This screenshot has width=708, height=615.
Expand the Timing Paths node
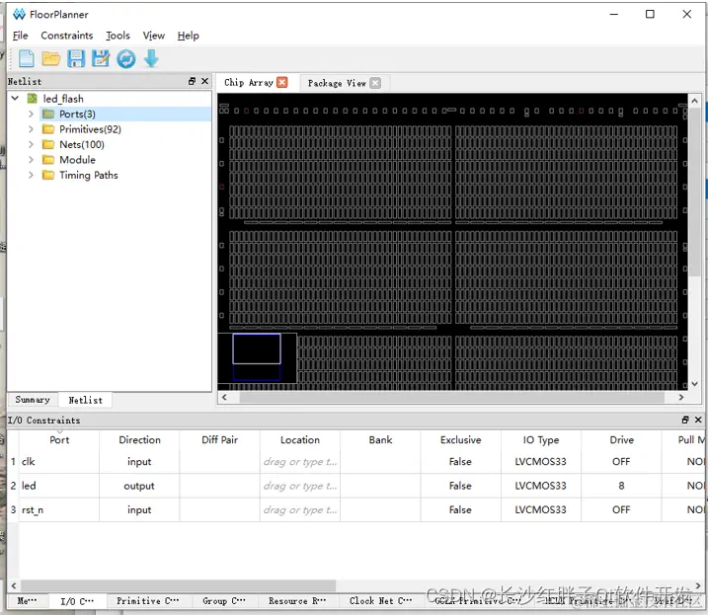(x=31, y=175)
